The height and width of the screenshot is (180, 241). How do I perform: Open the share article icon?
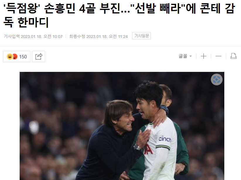(x=38, y=57)
